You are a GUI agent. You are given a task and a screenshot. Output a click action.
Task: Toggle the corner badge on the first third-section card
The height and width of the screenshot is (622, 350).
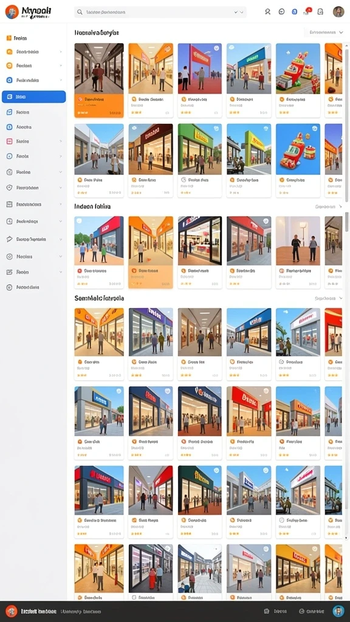click(x=79, y=221)
